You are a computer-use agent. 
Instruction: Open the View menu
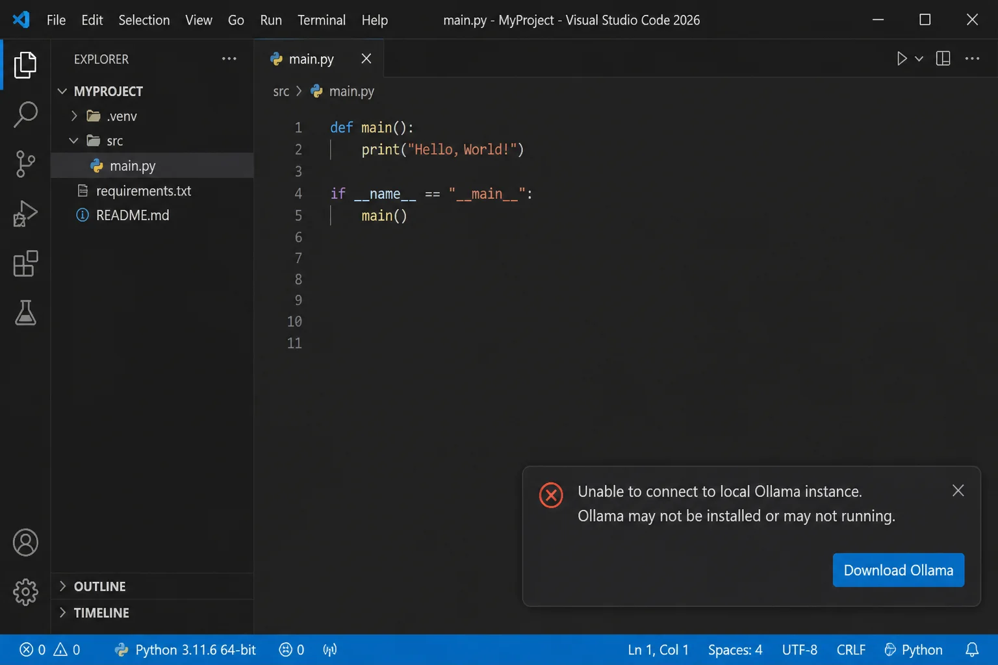pyautogui.click(x=198, y=19)
